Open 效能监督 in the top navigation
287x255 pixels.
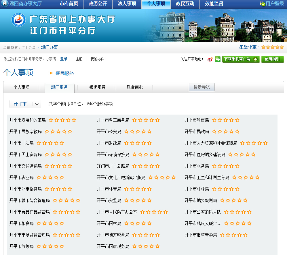click(x=214, y=4)
